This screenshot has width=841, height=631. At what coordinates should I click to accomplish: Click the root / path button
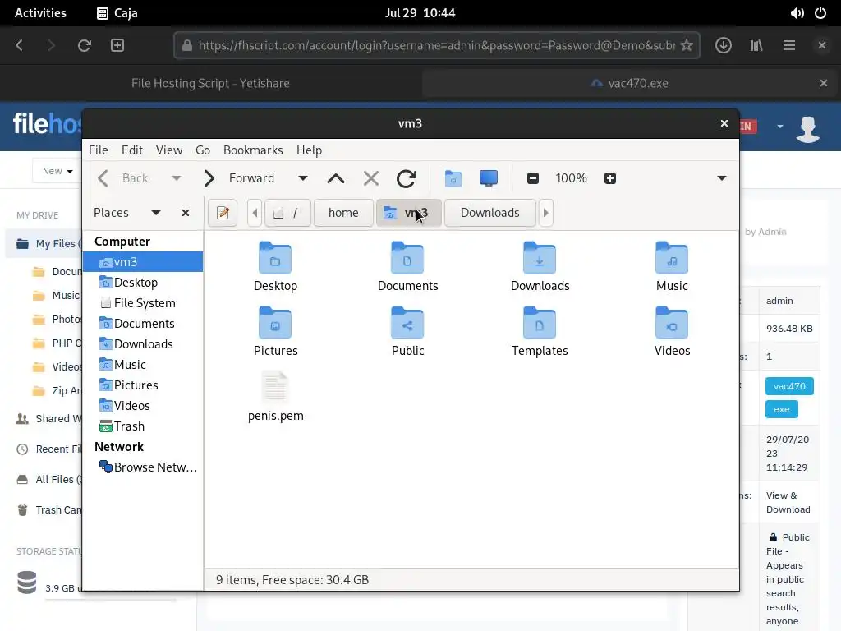[x=287, y=213]
